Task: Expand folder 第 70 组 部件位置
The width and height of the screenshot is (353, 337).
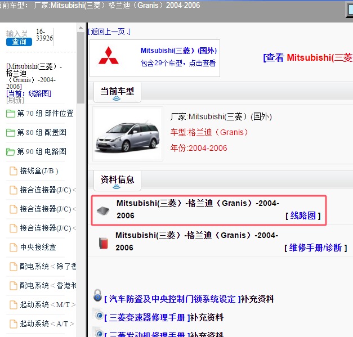Action: [x=45, y=114]
